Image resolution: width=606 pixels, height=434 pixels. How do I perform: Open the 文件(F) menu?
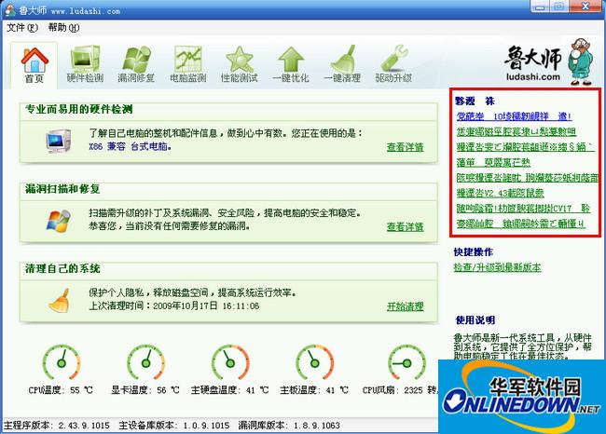click(22, 27)
